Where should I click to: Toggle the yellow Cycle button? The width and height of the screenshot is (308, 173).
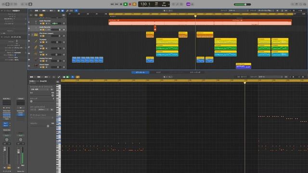[x=134, y=4]
